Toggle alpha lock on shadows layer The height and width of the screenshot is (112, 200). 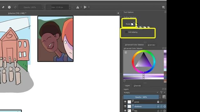click(165, 106)
